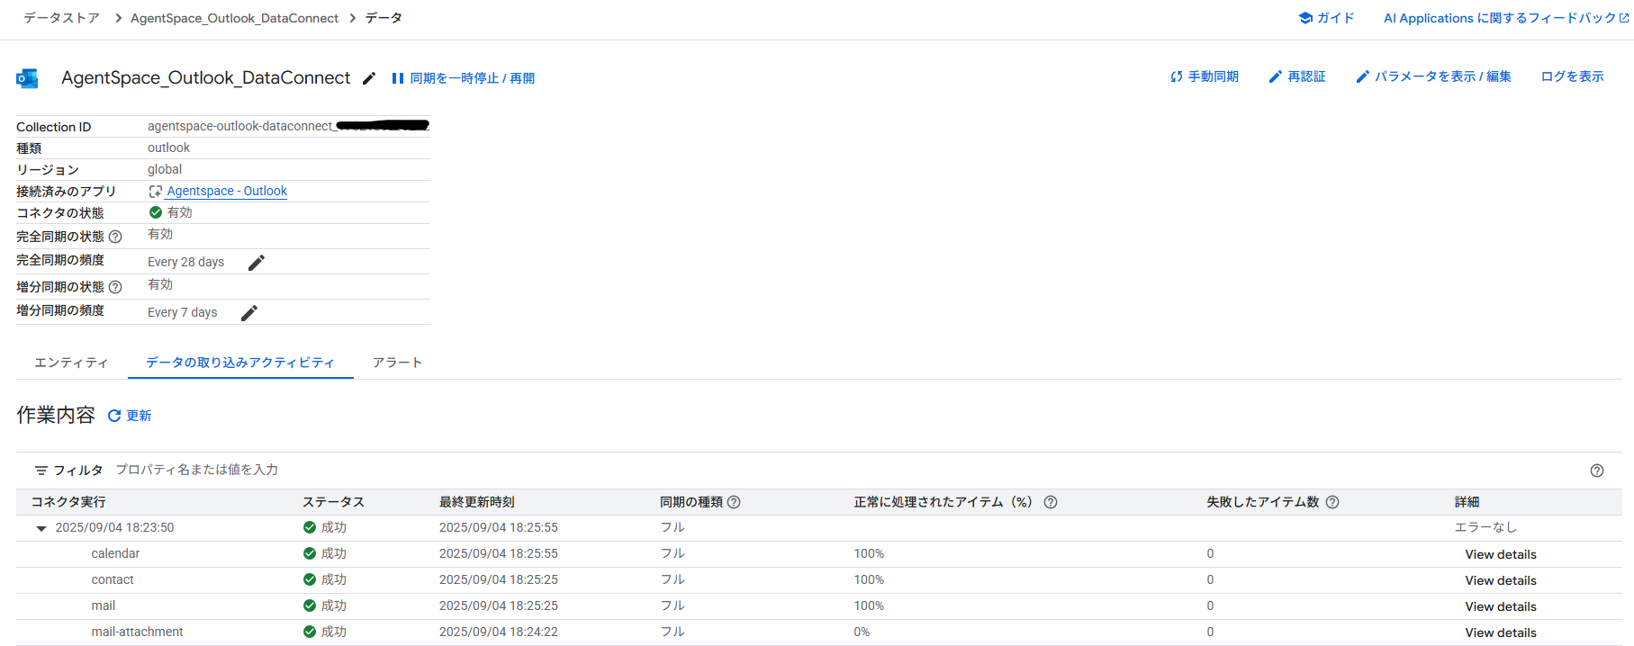Open help for the 失敗したアイテム数 column
The image size is (1634, 646).
[1332, 502]
